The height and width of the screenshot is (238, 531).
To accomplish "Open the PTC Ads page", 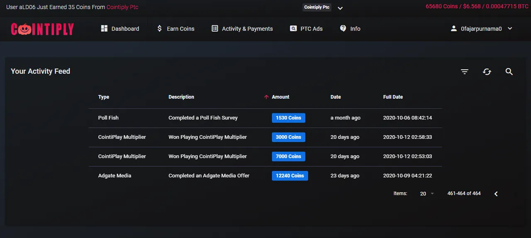I will [306, 29].
